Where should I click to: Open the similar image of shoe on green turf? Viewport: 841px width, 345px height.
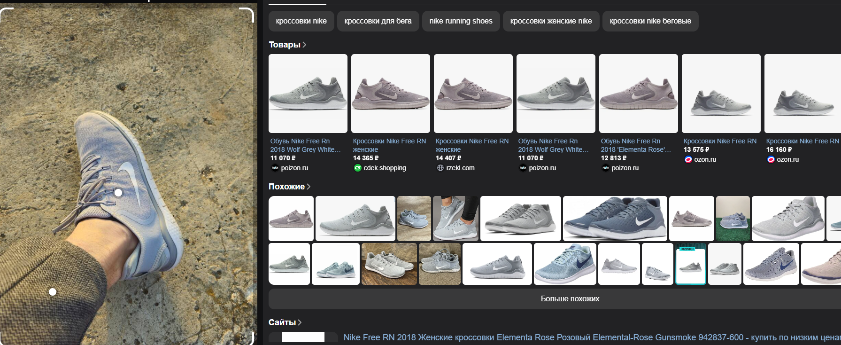point(733,219)
